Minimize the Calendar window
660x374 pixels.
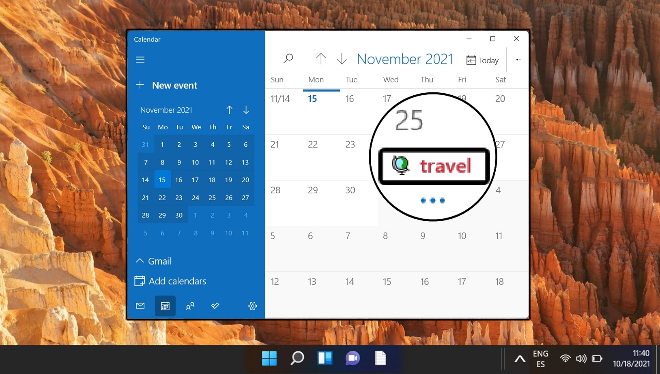click(469, 39)
